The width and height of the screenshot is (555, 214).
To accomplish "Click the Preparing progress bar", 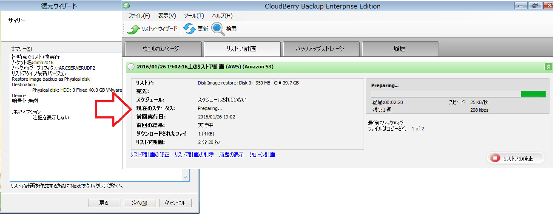I will click(458, 94).
